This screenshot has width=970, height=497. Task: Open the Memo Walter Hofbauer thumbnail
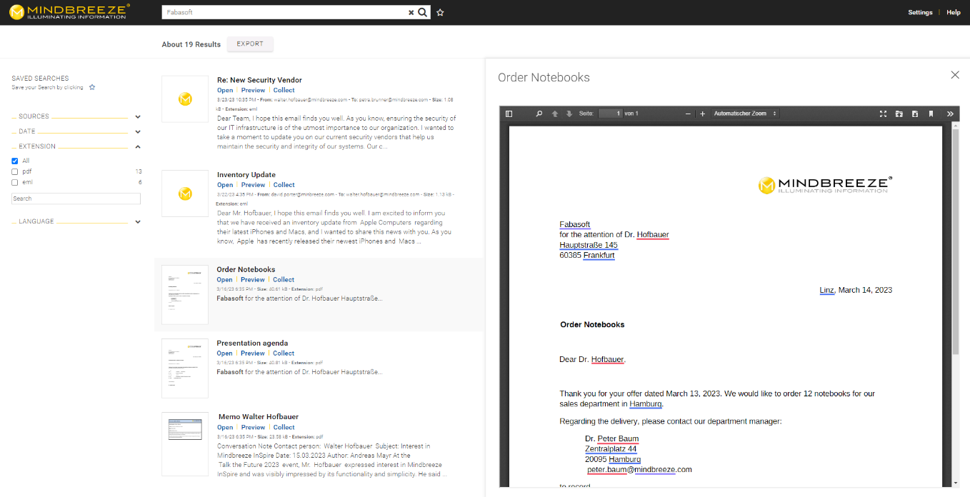[x=185, y=444]
